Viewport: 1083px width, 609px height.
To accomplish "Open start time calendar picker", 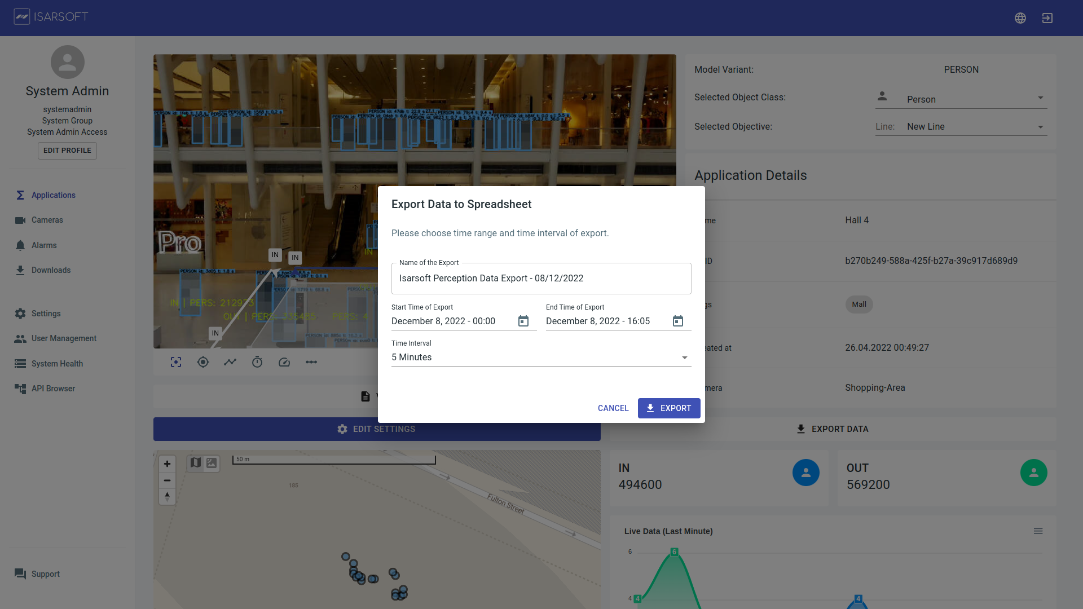I will tap(523, 321).
